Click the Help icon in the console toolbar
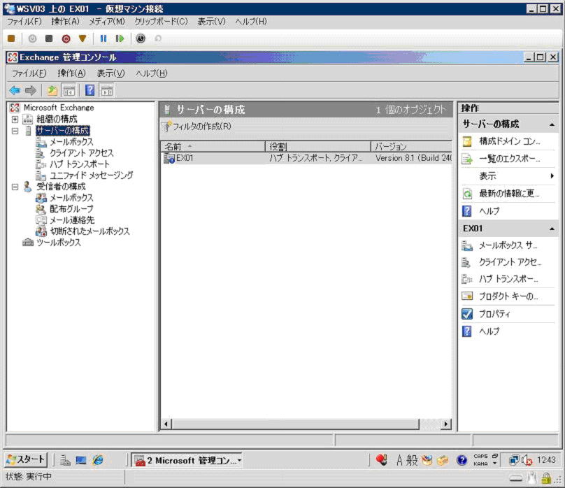 (88, 89)
